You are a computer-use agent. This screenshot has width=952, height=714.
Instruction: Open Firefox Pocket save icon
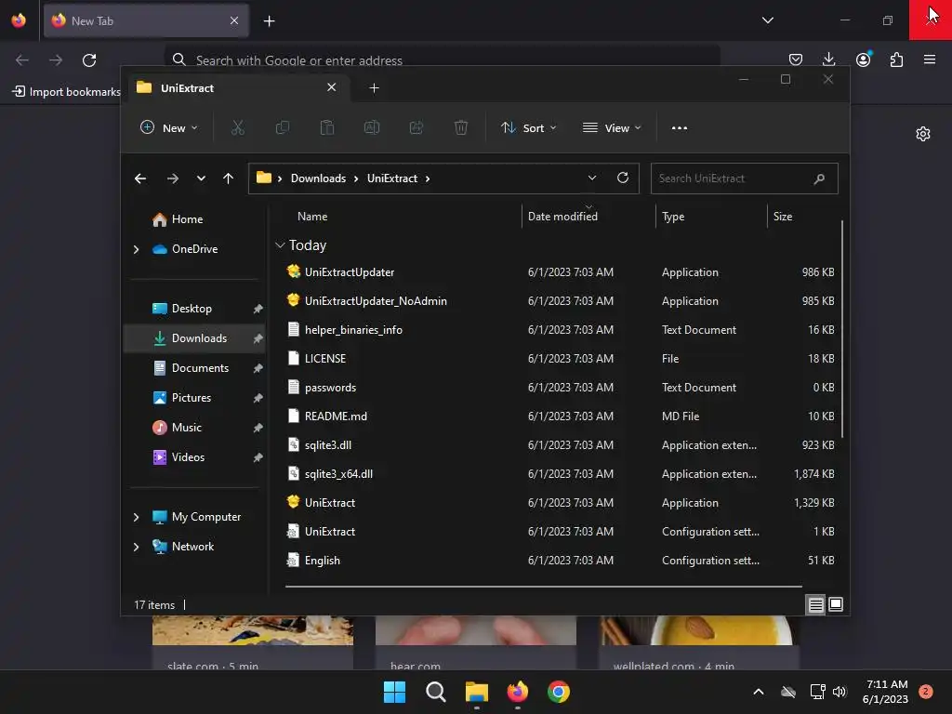coord(796,59)
